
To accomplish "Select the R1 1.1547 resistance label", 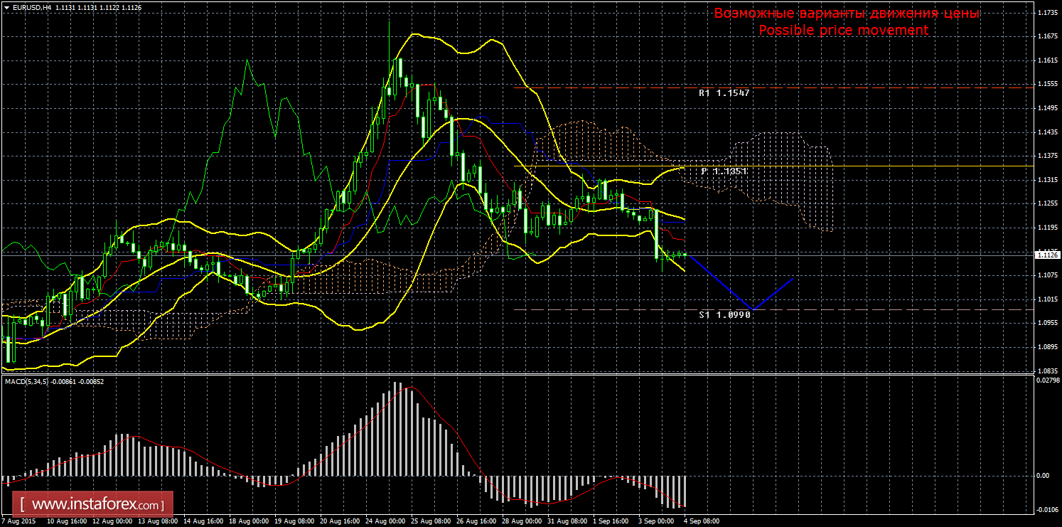I will (724, 92).
